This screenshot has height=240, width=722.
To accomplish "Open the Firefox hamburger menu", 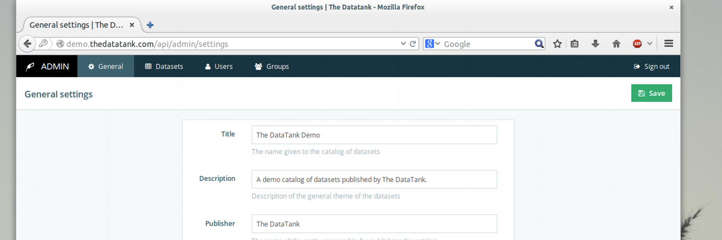I will click(669, 44).
